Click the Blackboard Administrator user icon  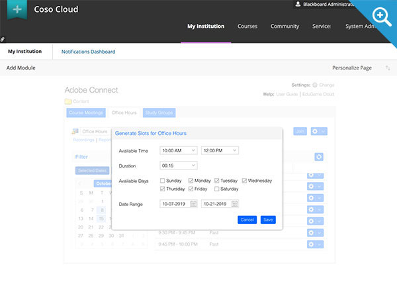pyautogui.click(x=298, y=4)
